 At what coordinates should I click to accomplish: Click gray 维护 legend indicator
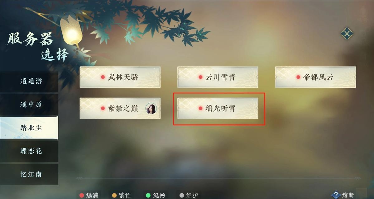[x=181, y=195]
